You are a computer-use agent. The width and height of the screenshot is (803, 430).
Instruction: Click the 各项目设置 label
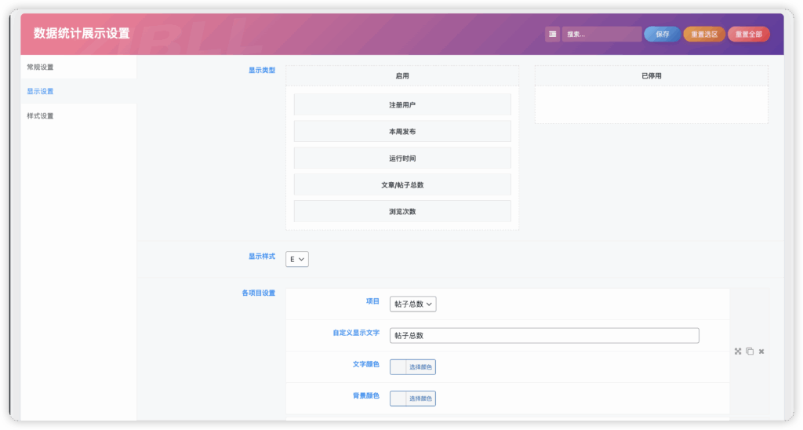point(258,293)
